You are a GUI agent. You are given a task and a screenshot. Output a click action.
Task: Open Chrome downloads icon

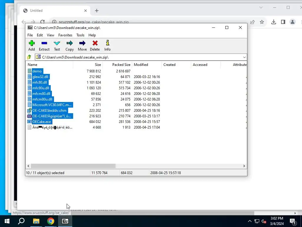coord(273,22)
